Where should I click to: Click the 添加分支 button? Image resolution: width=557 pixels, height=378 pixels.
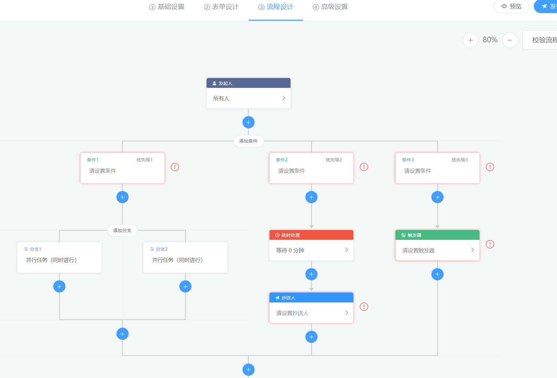[x=122, y=230]
